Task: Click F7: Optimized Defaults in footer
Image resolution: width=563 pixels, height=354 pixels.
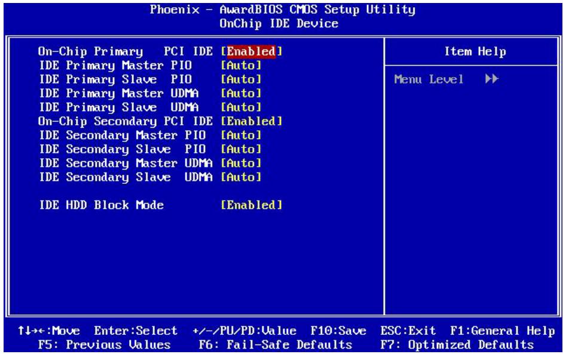Action: click(457, 344)
